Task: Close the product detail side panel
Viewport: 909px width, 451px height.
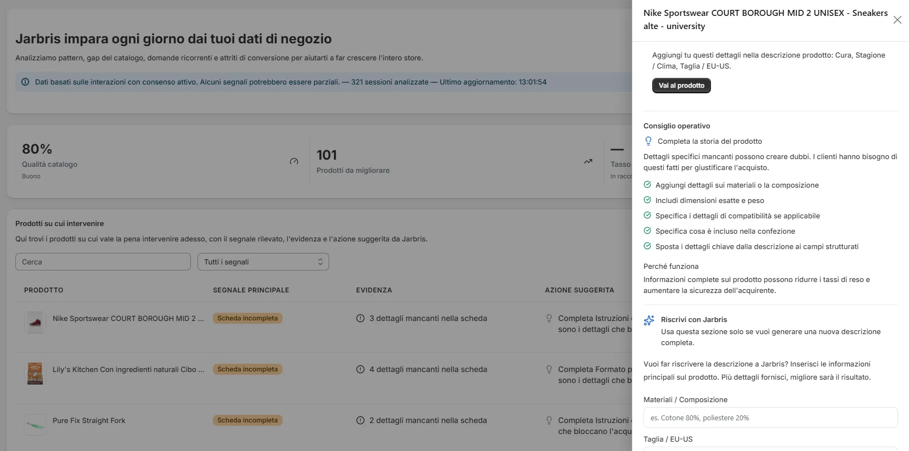Action: pos(897,20)
